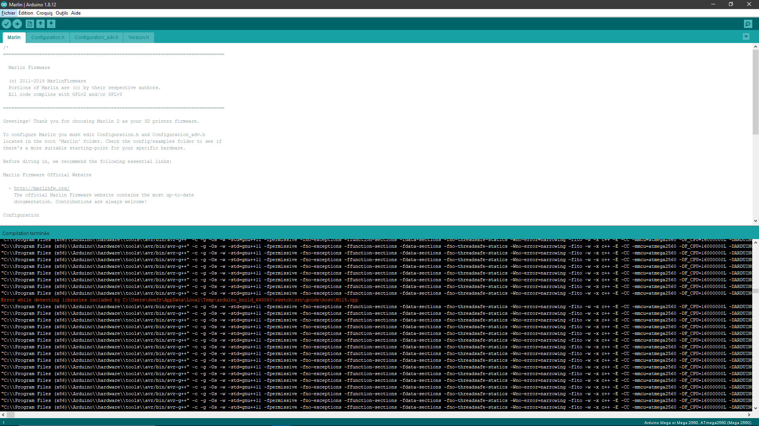Click 'documentation. Contributions are always welcome!' line
Viewport: 759px width, 426px height.
coord(80,202)
